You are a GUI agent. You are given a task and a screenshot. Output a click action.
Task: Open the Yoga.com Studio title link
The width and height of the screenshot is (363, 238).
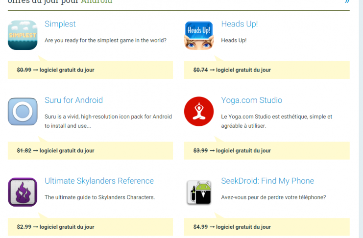pos(252,100)
